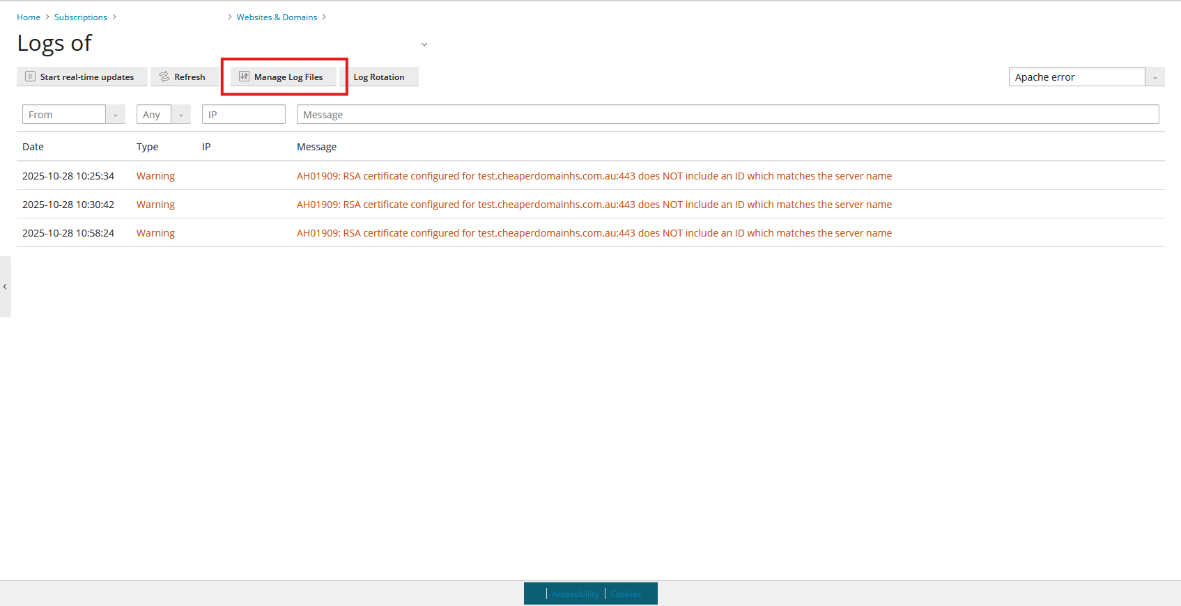Click the From date input field
This screenshot has height=606, width=1181.
click(x=64, y=115)
